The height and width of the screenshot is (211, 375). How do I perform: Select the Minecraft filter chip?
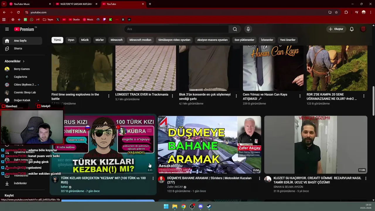[117, 40]
